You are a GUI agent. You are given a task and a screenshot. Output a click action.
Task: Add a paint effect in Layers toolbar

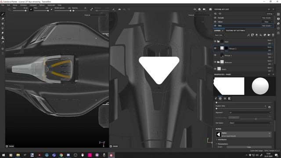[248, 35]
